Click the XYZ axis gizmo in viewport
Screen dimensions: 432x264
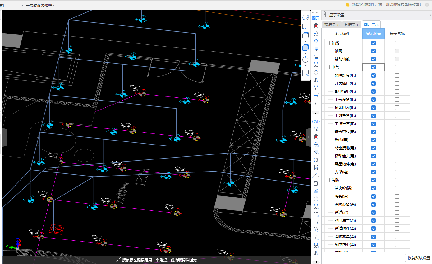click(14, 245)
